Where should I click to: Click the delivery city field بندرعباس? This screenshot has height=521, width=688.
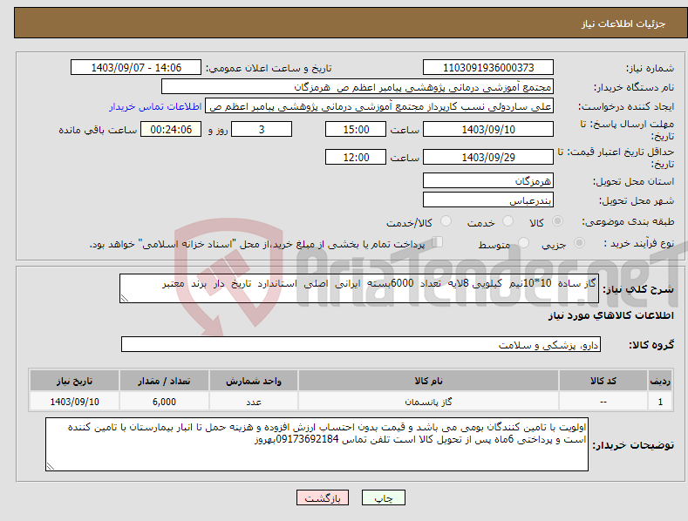(488, 200)
